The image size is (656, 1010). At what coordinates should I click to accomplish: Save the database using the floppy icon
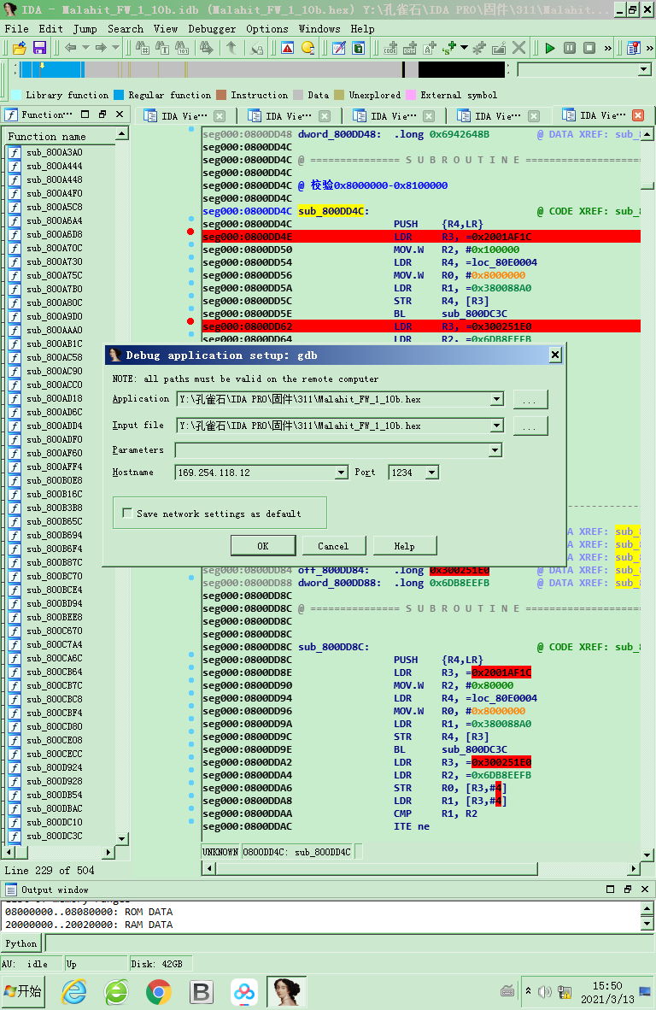pyautogui.click(x=39, y=48)
